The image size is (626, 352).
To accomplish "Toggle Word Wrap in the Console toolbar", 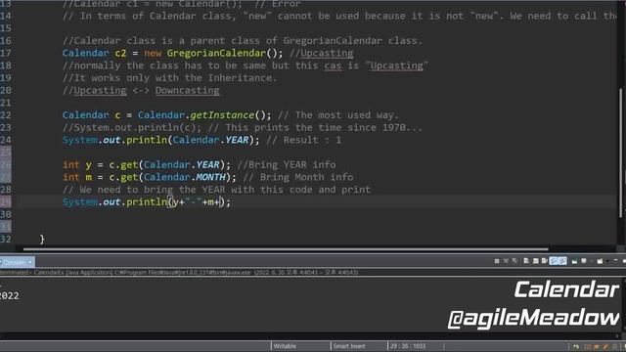I will (x=544, y=261).
